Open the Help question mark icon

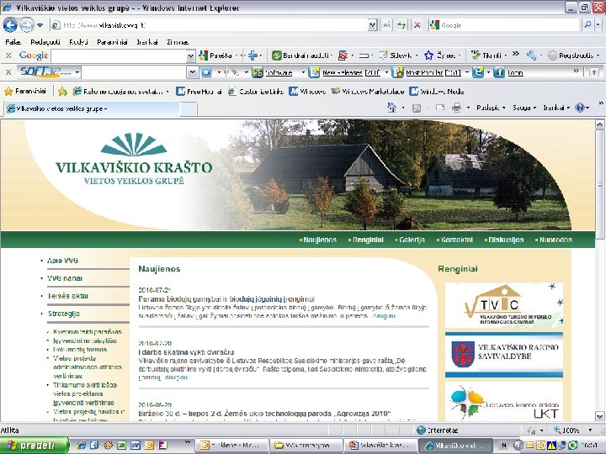[x=580, y=108]
